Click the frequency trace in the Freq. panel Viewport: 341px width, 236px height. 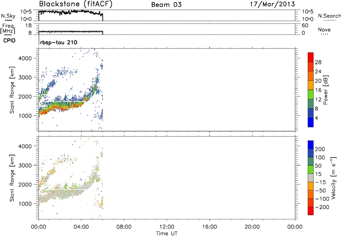(71, 32)
